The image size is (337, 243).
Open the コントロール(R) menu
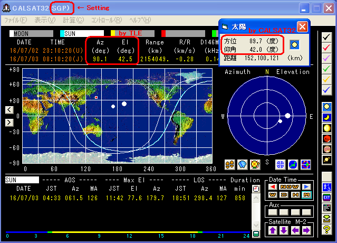pyautogui.click(x=107, y=20)
